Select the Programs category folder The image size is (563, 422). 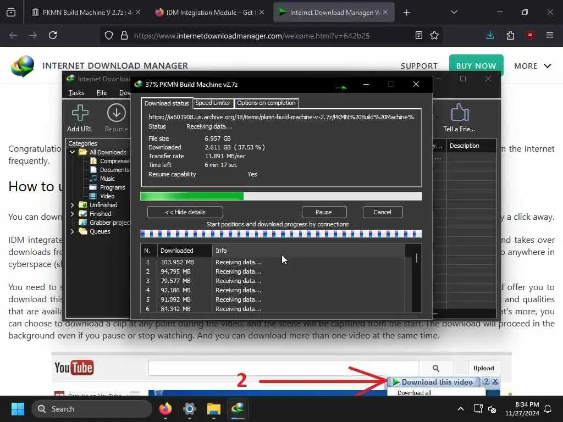[108, 187]
